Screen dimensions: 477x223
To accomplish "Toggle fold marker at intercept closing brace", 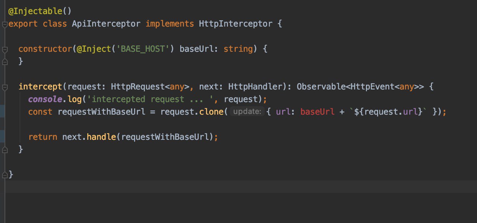I will (4, 150).
